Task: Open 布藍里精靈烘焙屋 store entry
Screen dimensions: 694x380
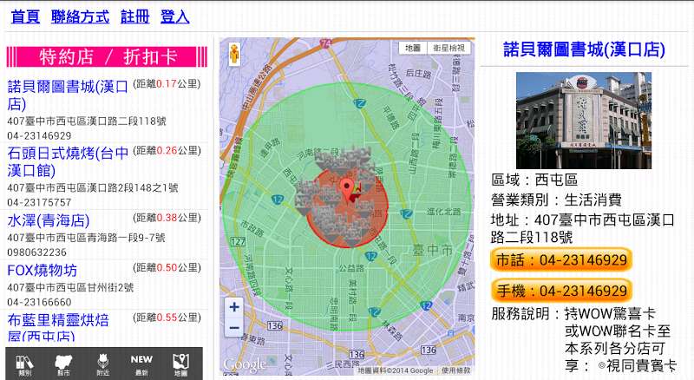Action: click(58, 328)
